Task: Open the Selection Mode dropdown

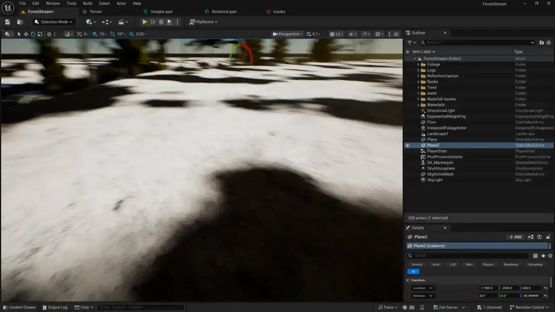Action: point(54,22)
